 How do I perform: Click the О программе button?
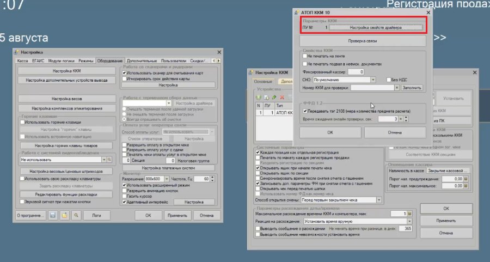pos(30,215)
